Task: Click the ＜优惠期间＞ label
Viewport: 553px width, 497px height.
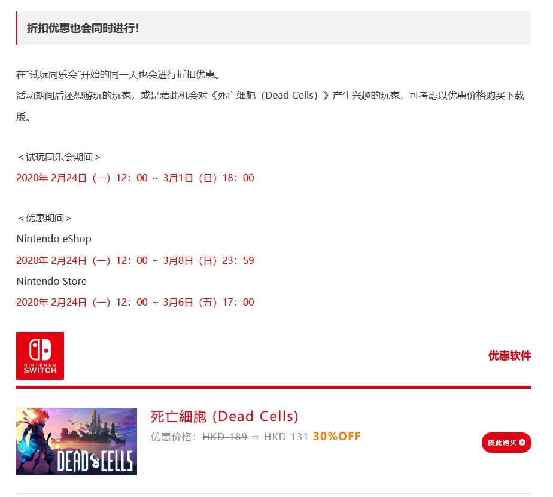Action: pos(44,218)
